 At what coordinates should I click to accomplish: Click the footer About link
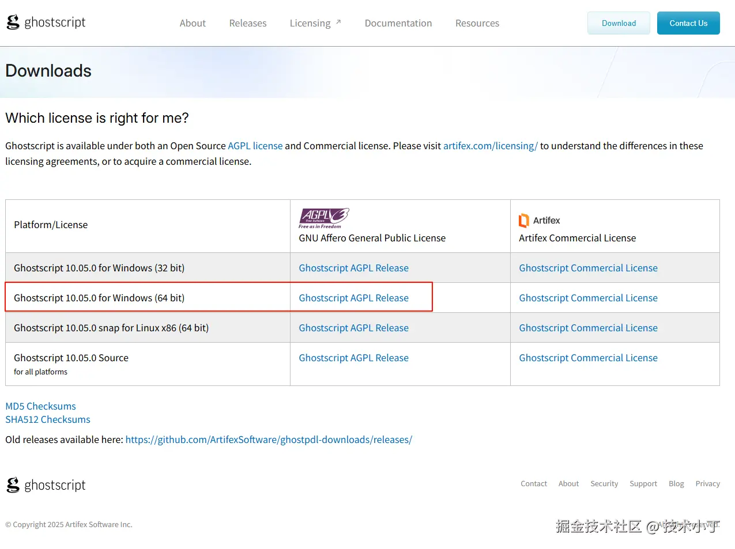pyautogui.click(x=568, y=483)
